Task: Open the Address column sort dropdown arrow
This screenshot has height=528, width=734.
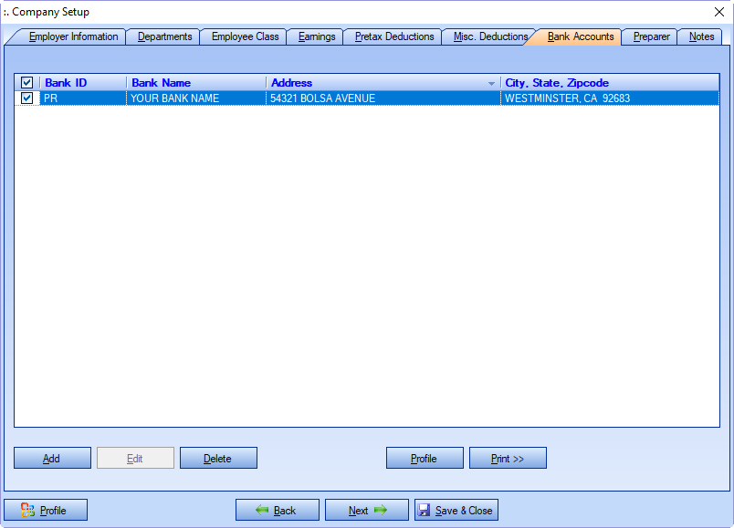Action: [x=491, y=84]
